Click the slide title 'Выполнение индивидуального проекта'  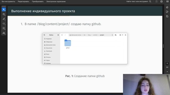click(43, 11)
